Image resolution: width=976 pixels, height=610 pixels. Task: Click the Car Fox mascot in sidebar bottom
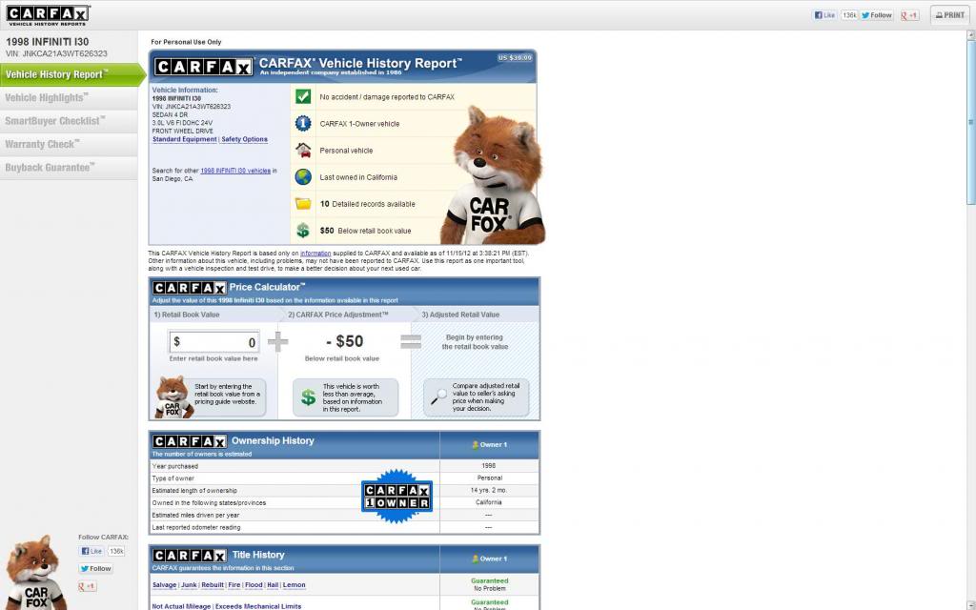(x=35, y=573)
